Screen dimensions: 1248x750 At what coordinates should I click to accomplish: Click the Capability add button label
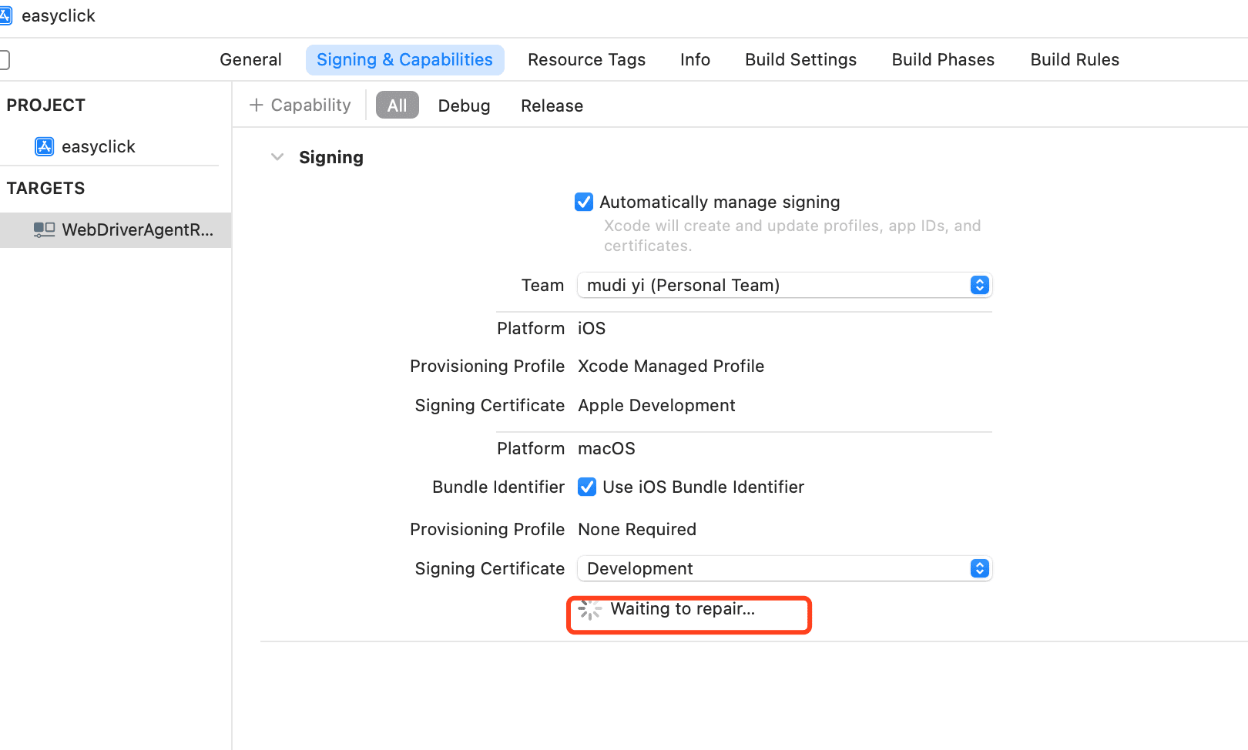310,105
